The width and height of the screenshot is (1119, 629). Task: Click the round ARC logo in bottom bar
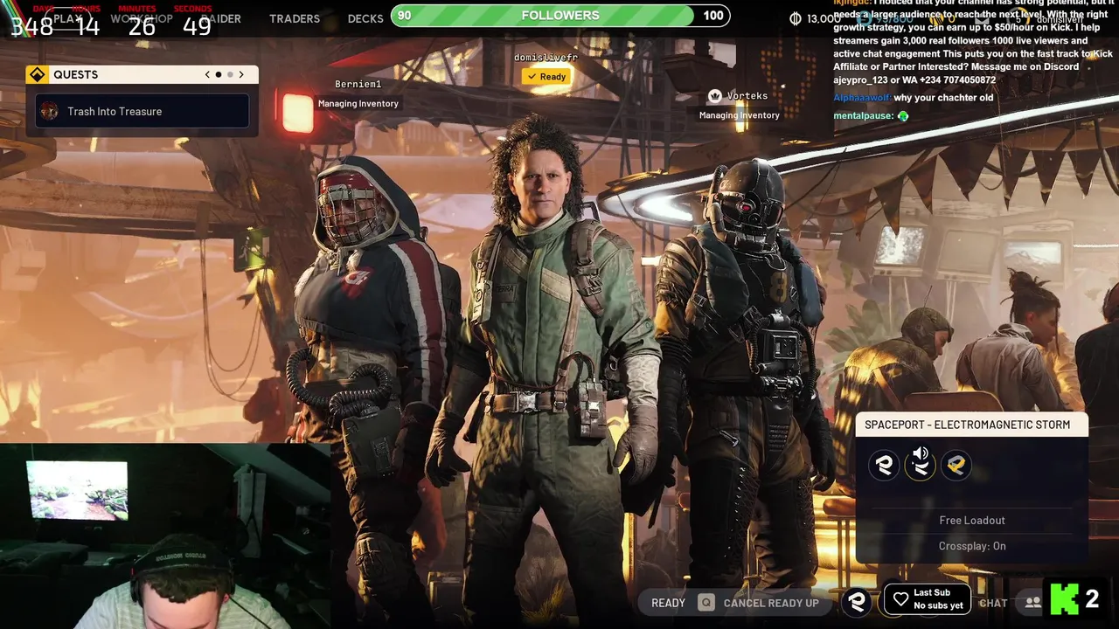click(858, 601)
